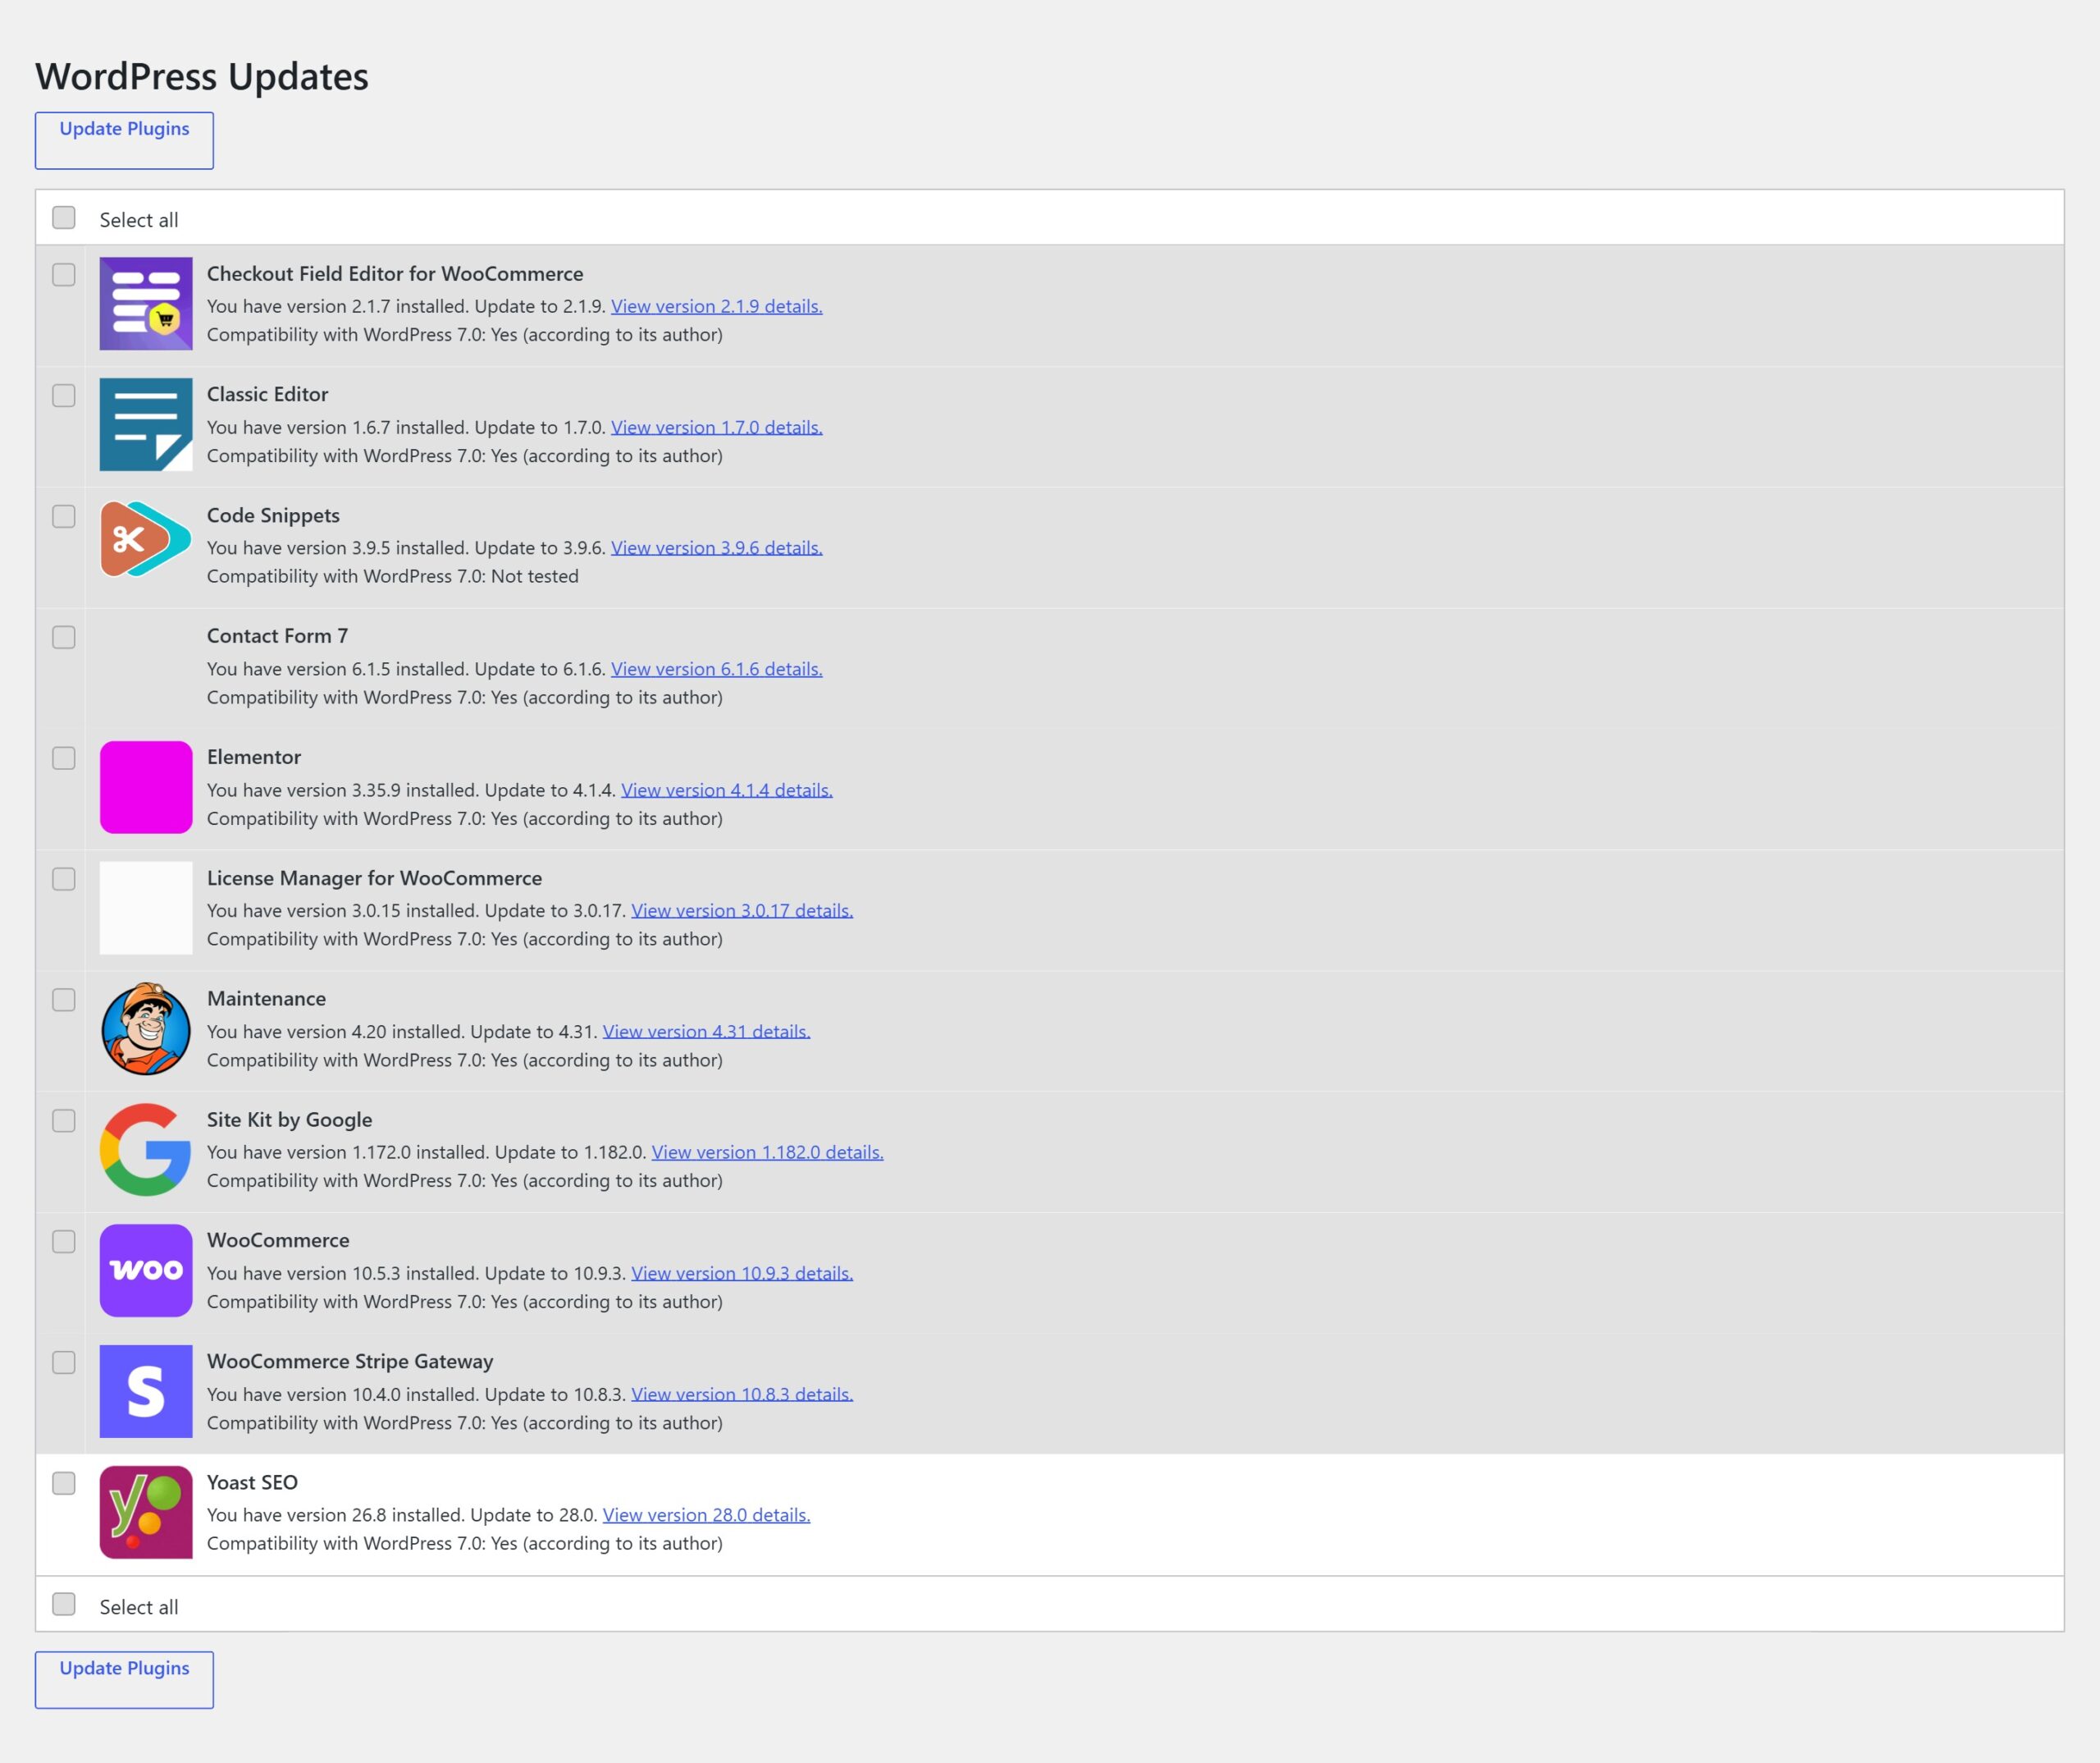
Task: Click the Stripe Gateway S icon
Action: click(146, 1392)
